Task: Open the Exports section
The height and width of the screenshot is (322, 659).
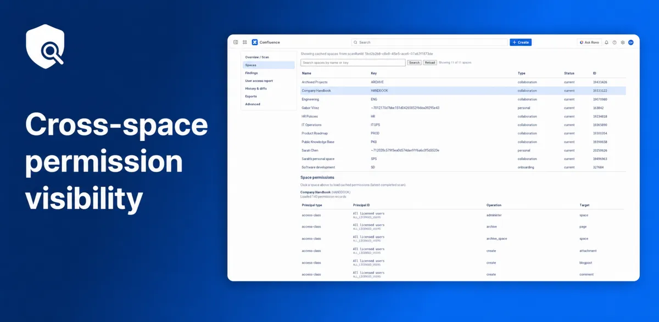Action: pos(251,97)
